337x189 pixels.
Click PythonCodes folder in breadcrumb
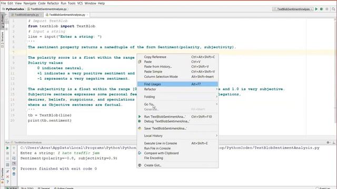13,9
